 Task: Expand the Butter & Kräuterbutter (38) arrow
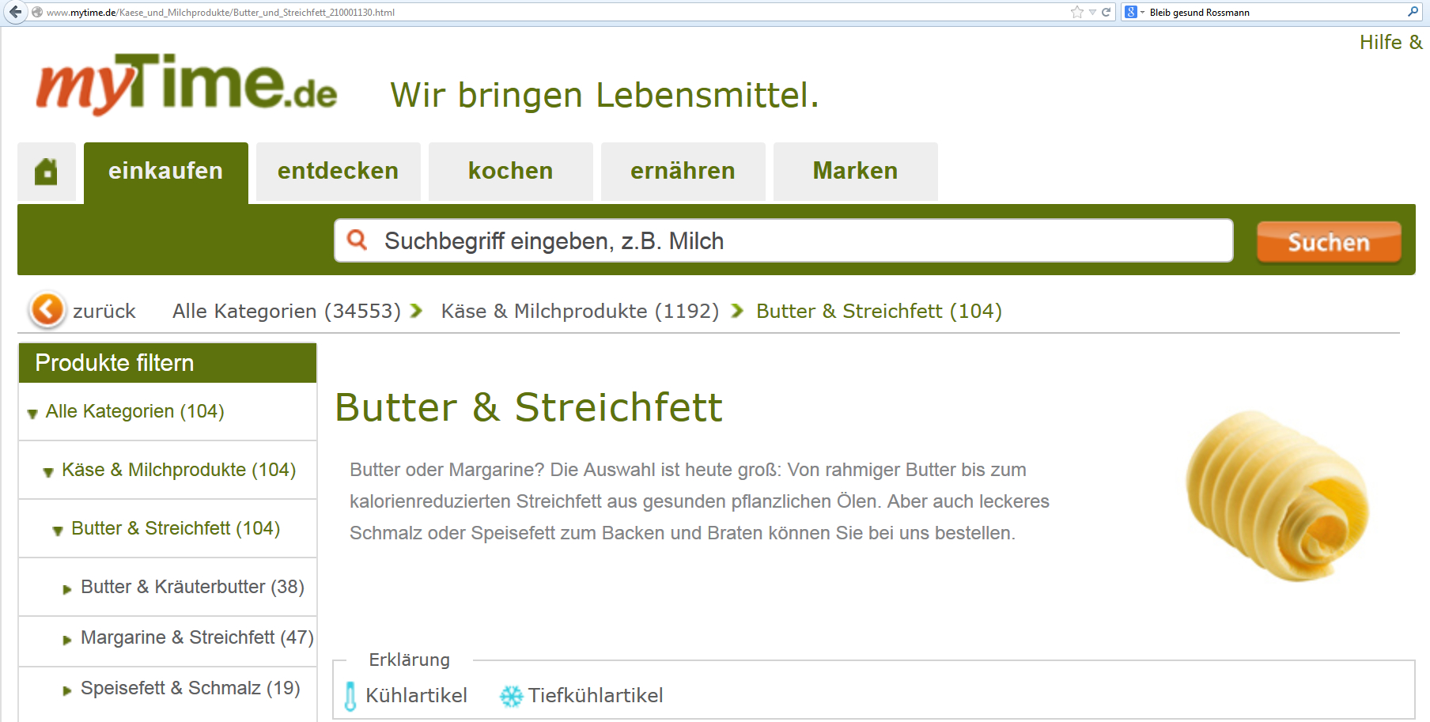(67, 589)
